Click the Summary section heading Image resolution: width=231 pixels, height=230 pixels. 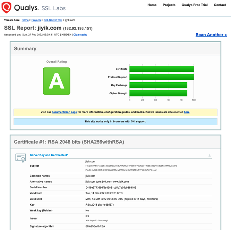click(25, 49)
